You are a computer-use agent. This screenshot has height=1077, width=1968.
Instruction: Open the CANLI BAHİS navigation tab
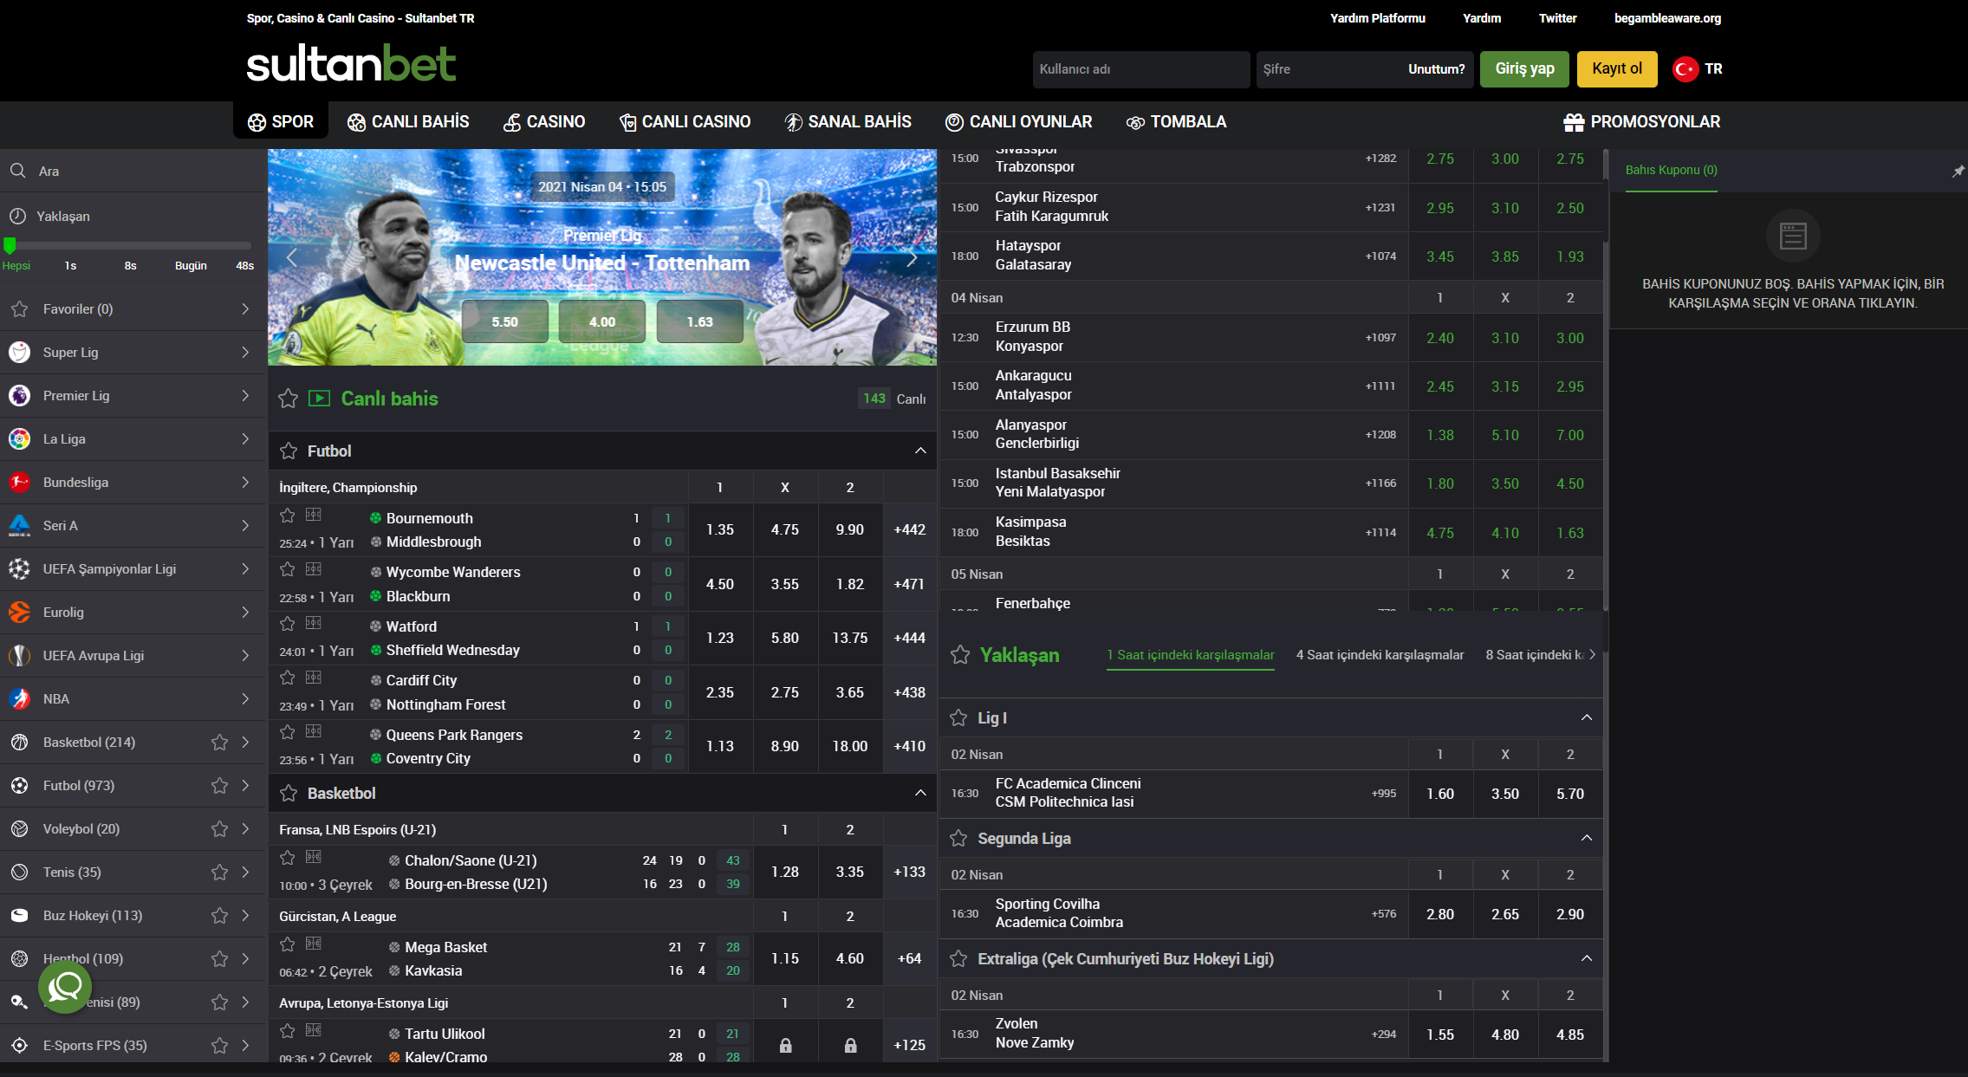408,122
